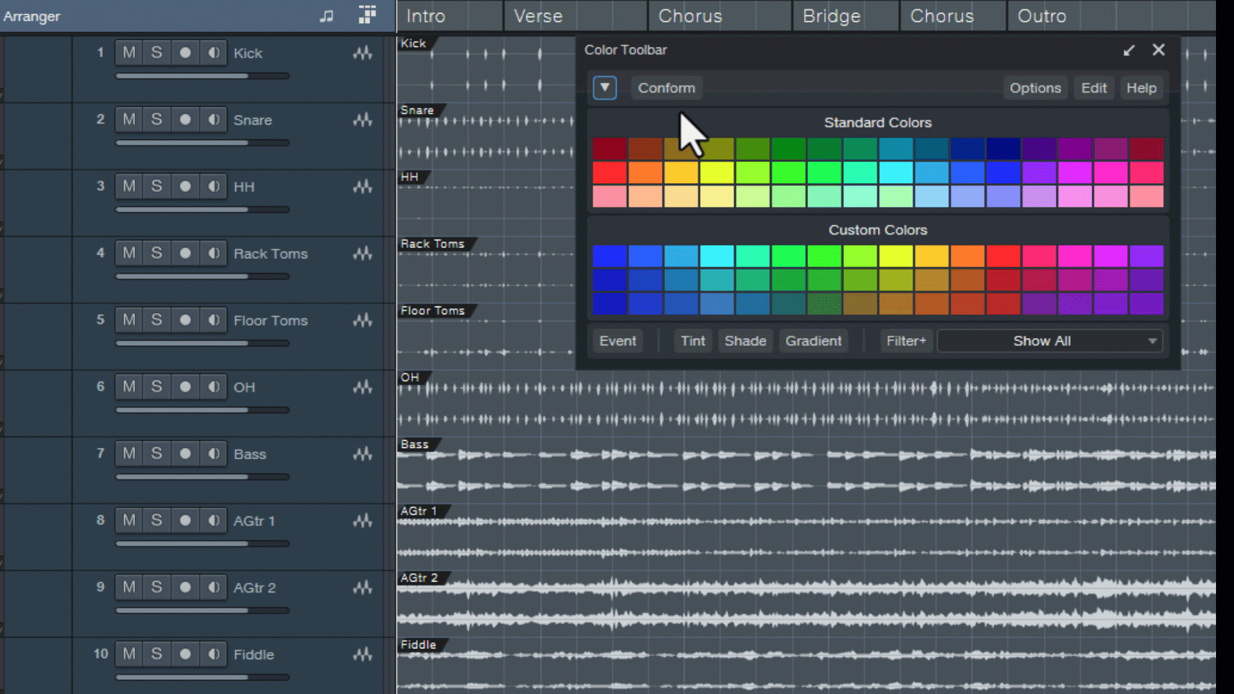This screenshot has width=1234, height=694.
Task: Click the Mute button on Kick track
Action: coord(129,53)
